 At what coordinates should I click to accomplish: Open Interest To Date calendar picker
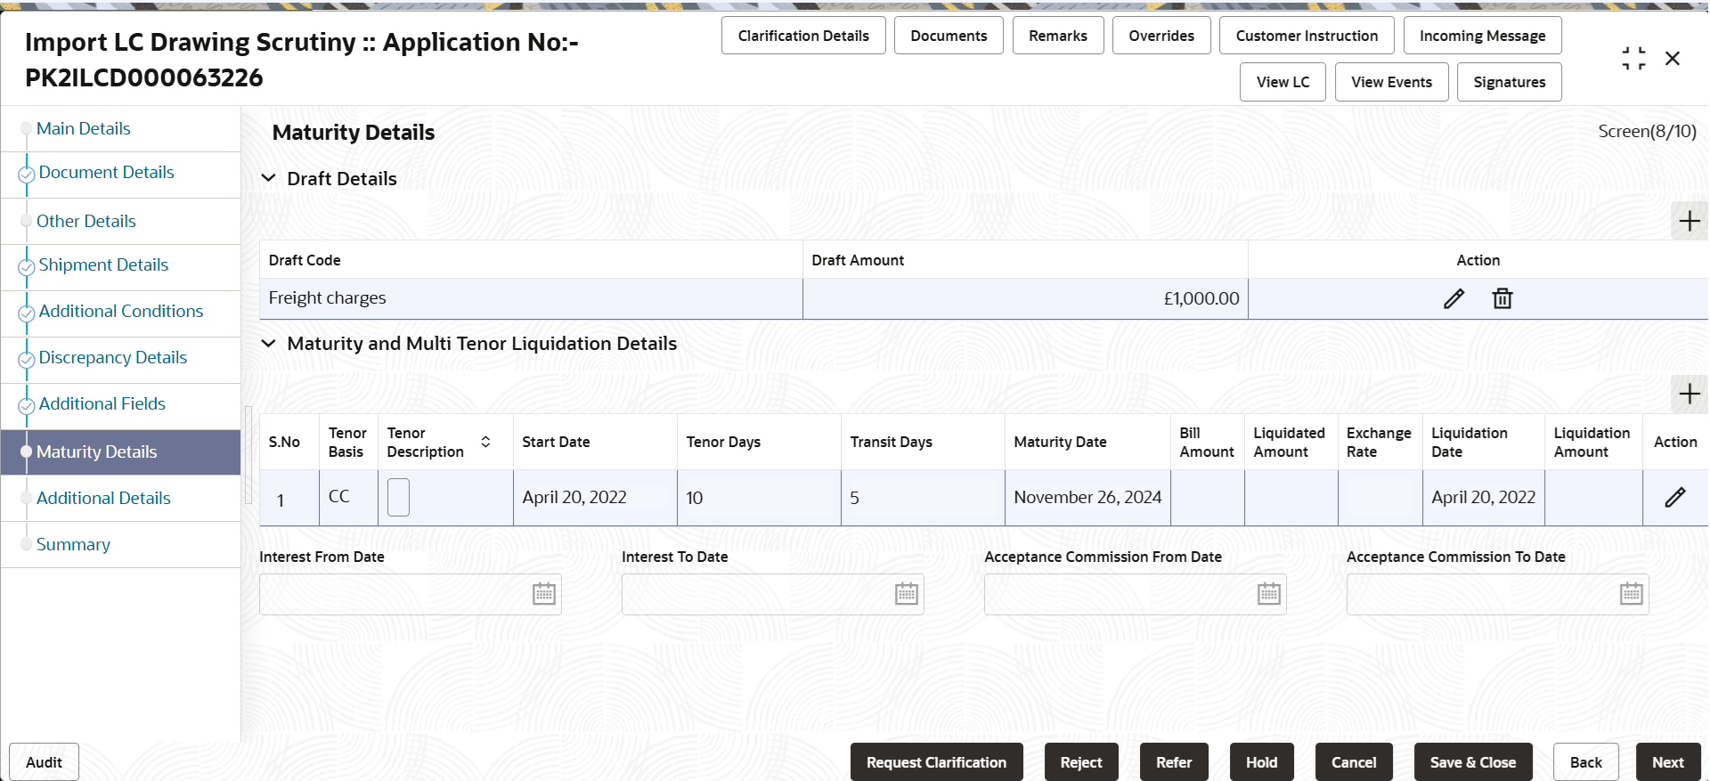coord(906,594)
